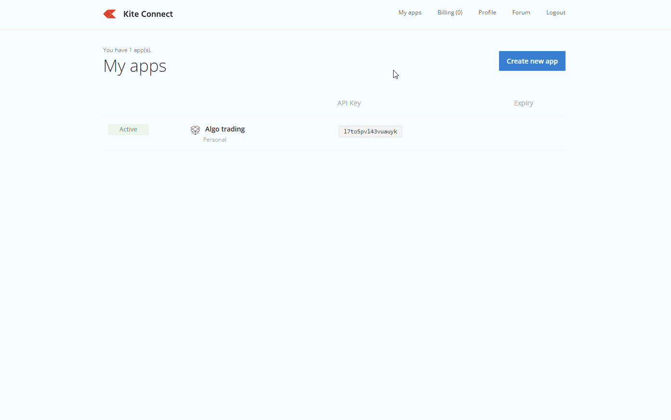671x420 pixels.
Task: Click the empty Expiry cell of Algo trading
Action: click(x=523, y=132)
